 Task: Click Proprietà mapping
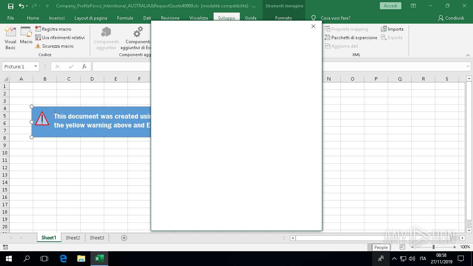(x=346, y=29)
